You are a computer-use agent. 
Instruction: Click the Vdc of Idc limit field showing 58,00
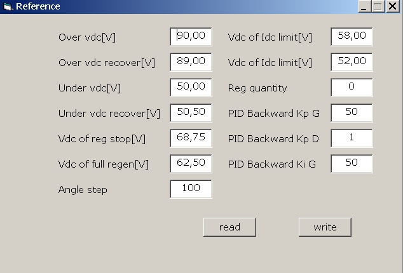[x=352, y=36]
